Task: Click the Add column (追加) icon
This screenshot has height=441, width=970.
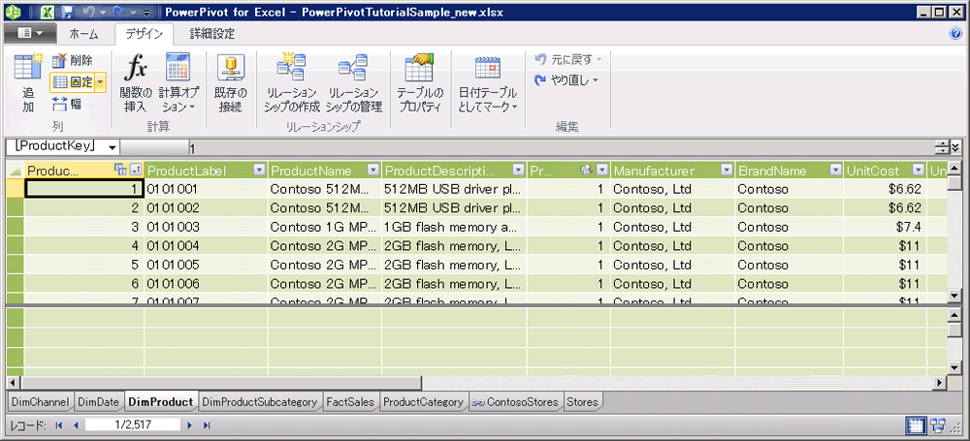Action: (28, 79)
